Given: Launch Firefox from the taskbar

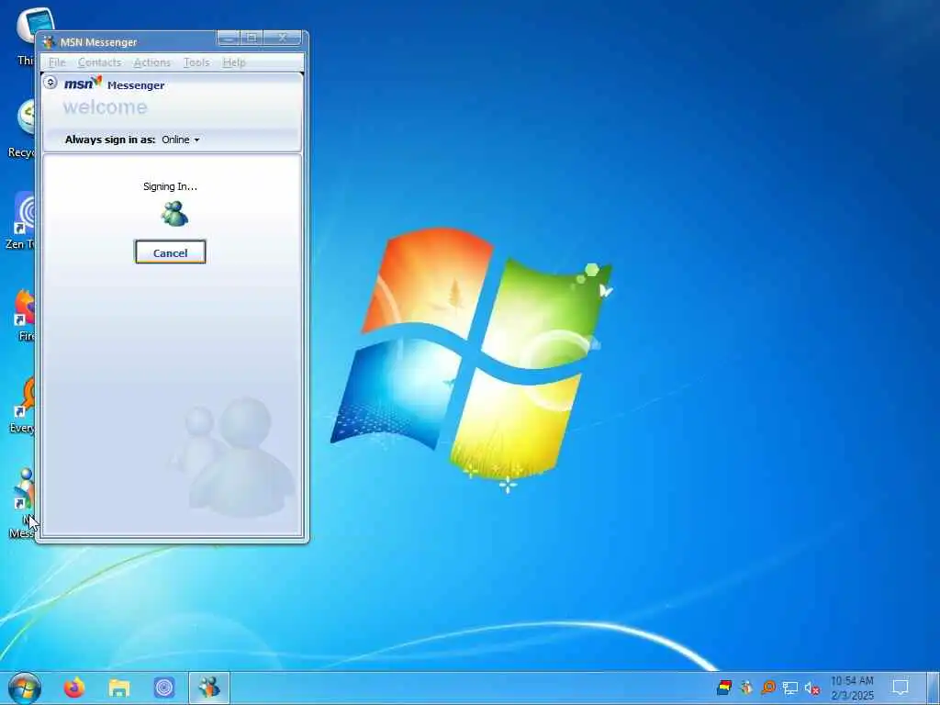Looking at the screenshot, I should tap(74, 688).
